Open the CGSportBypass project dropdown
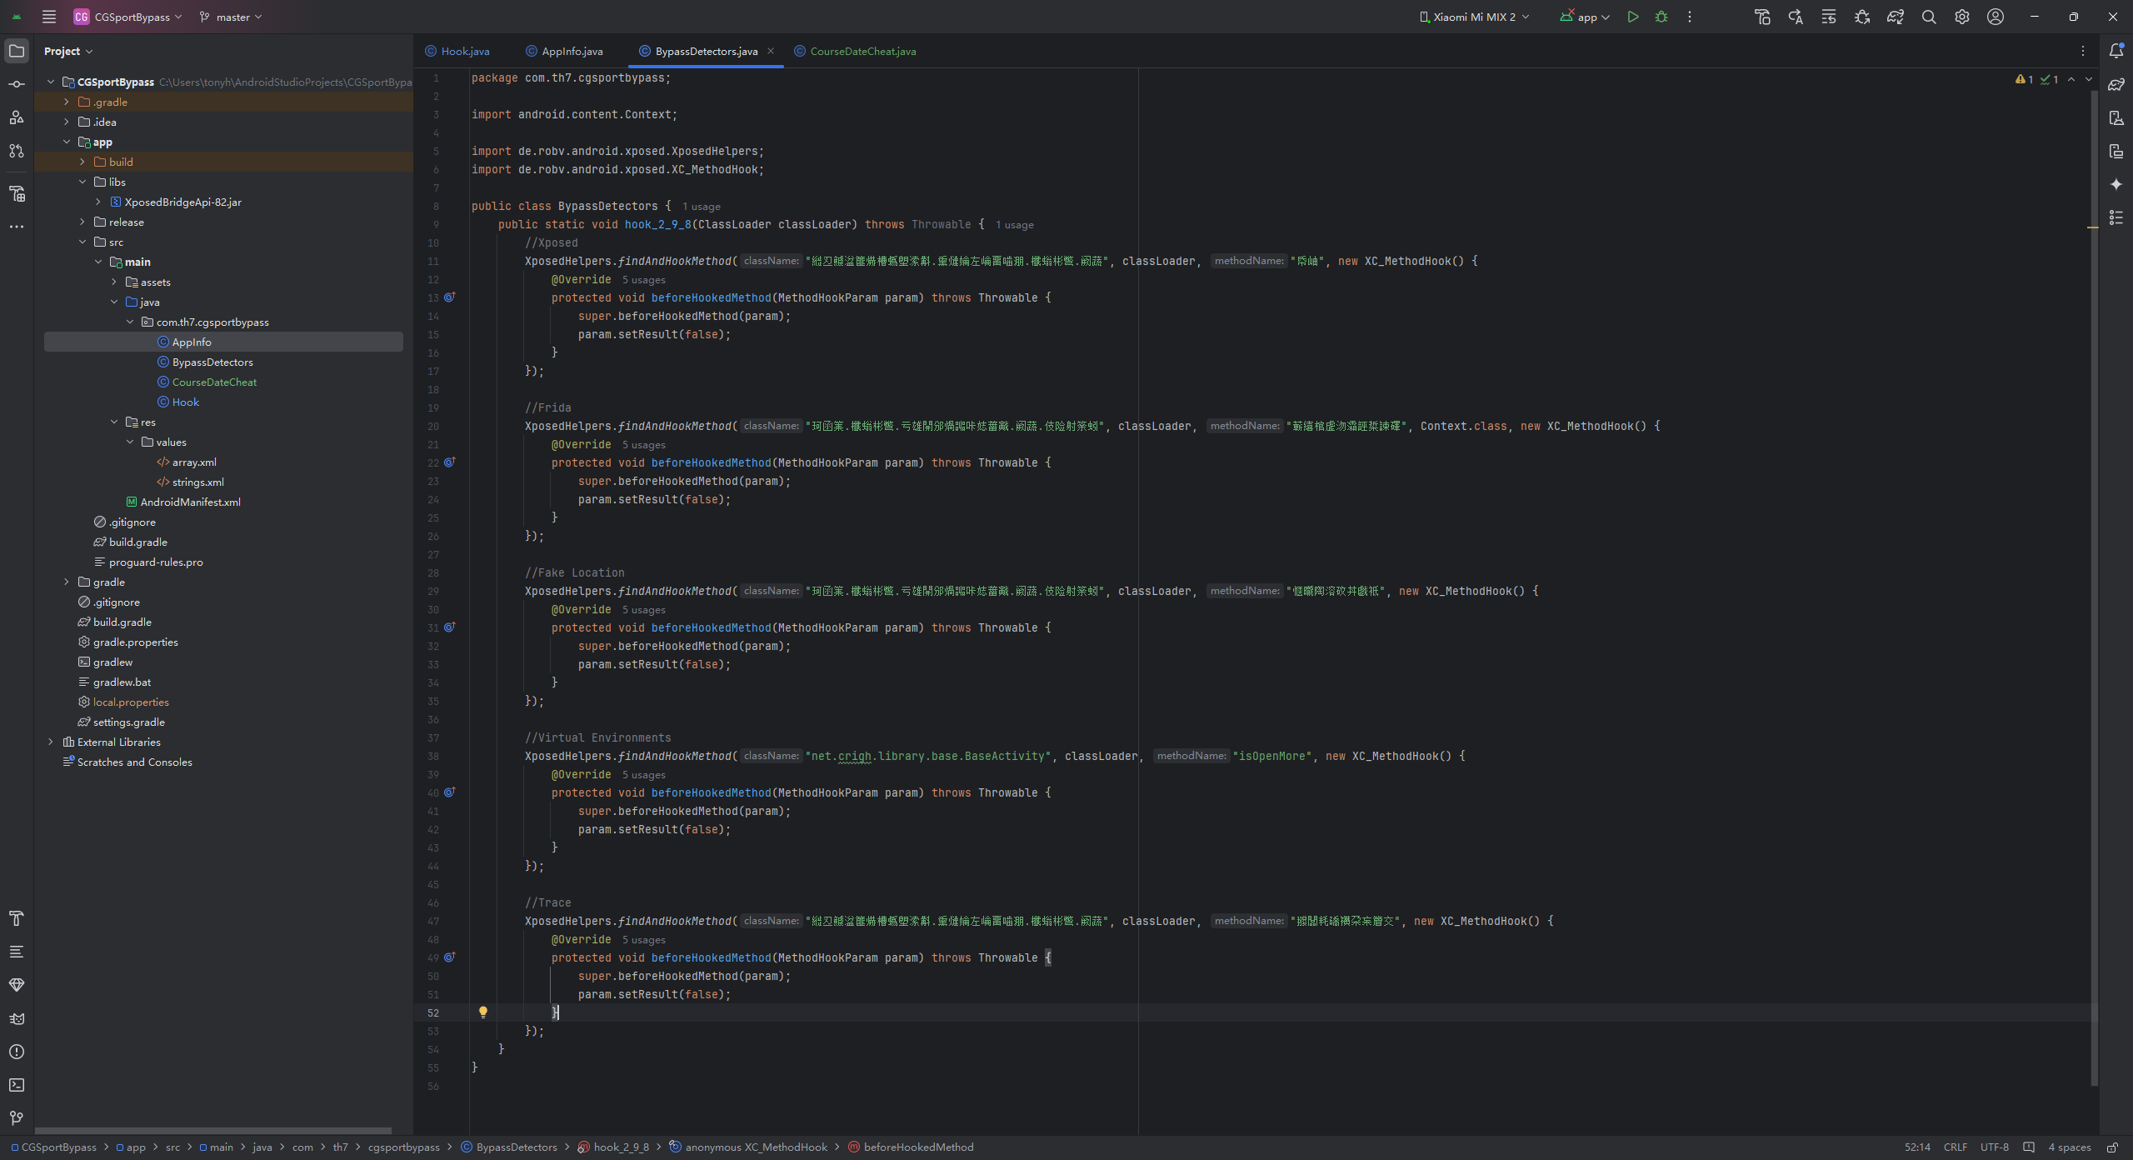The image size is (2133, 1160). coord(127,17)
